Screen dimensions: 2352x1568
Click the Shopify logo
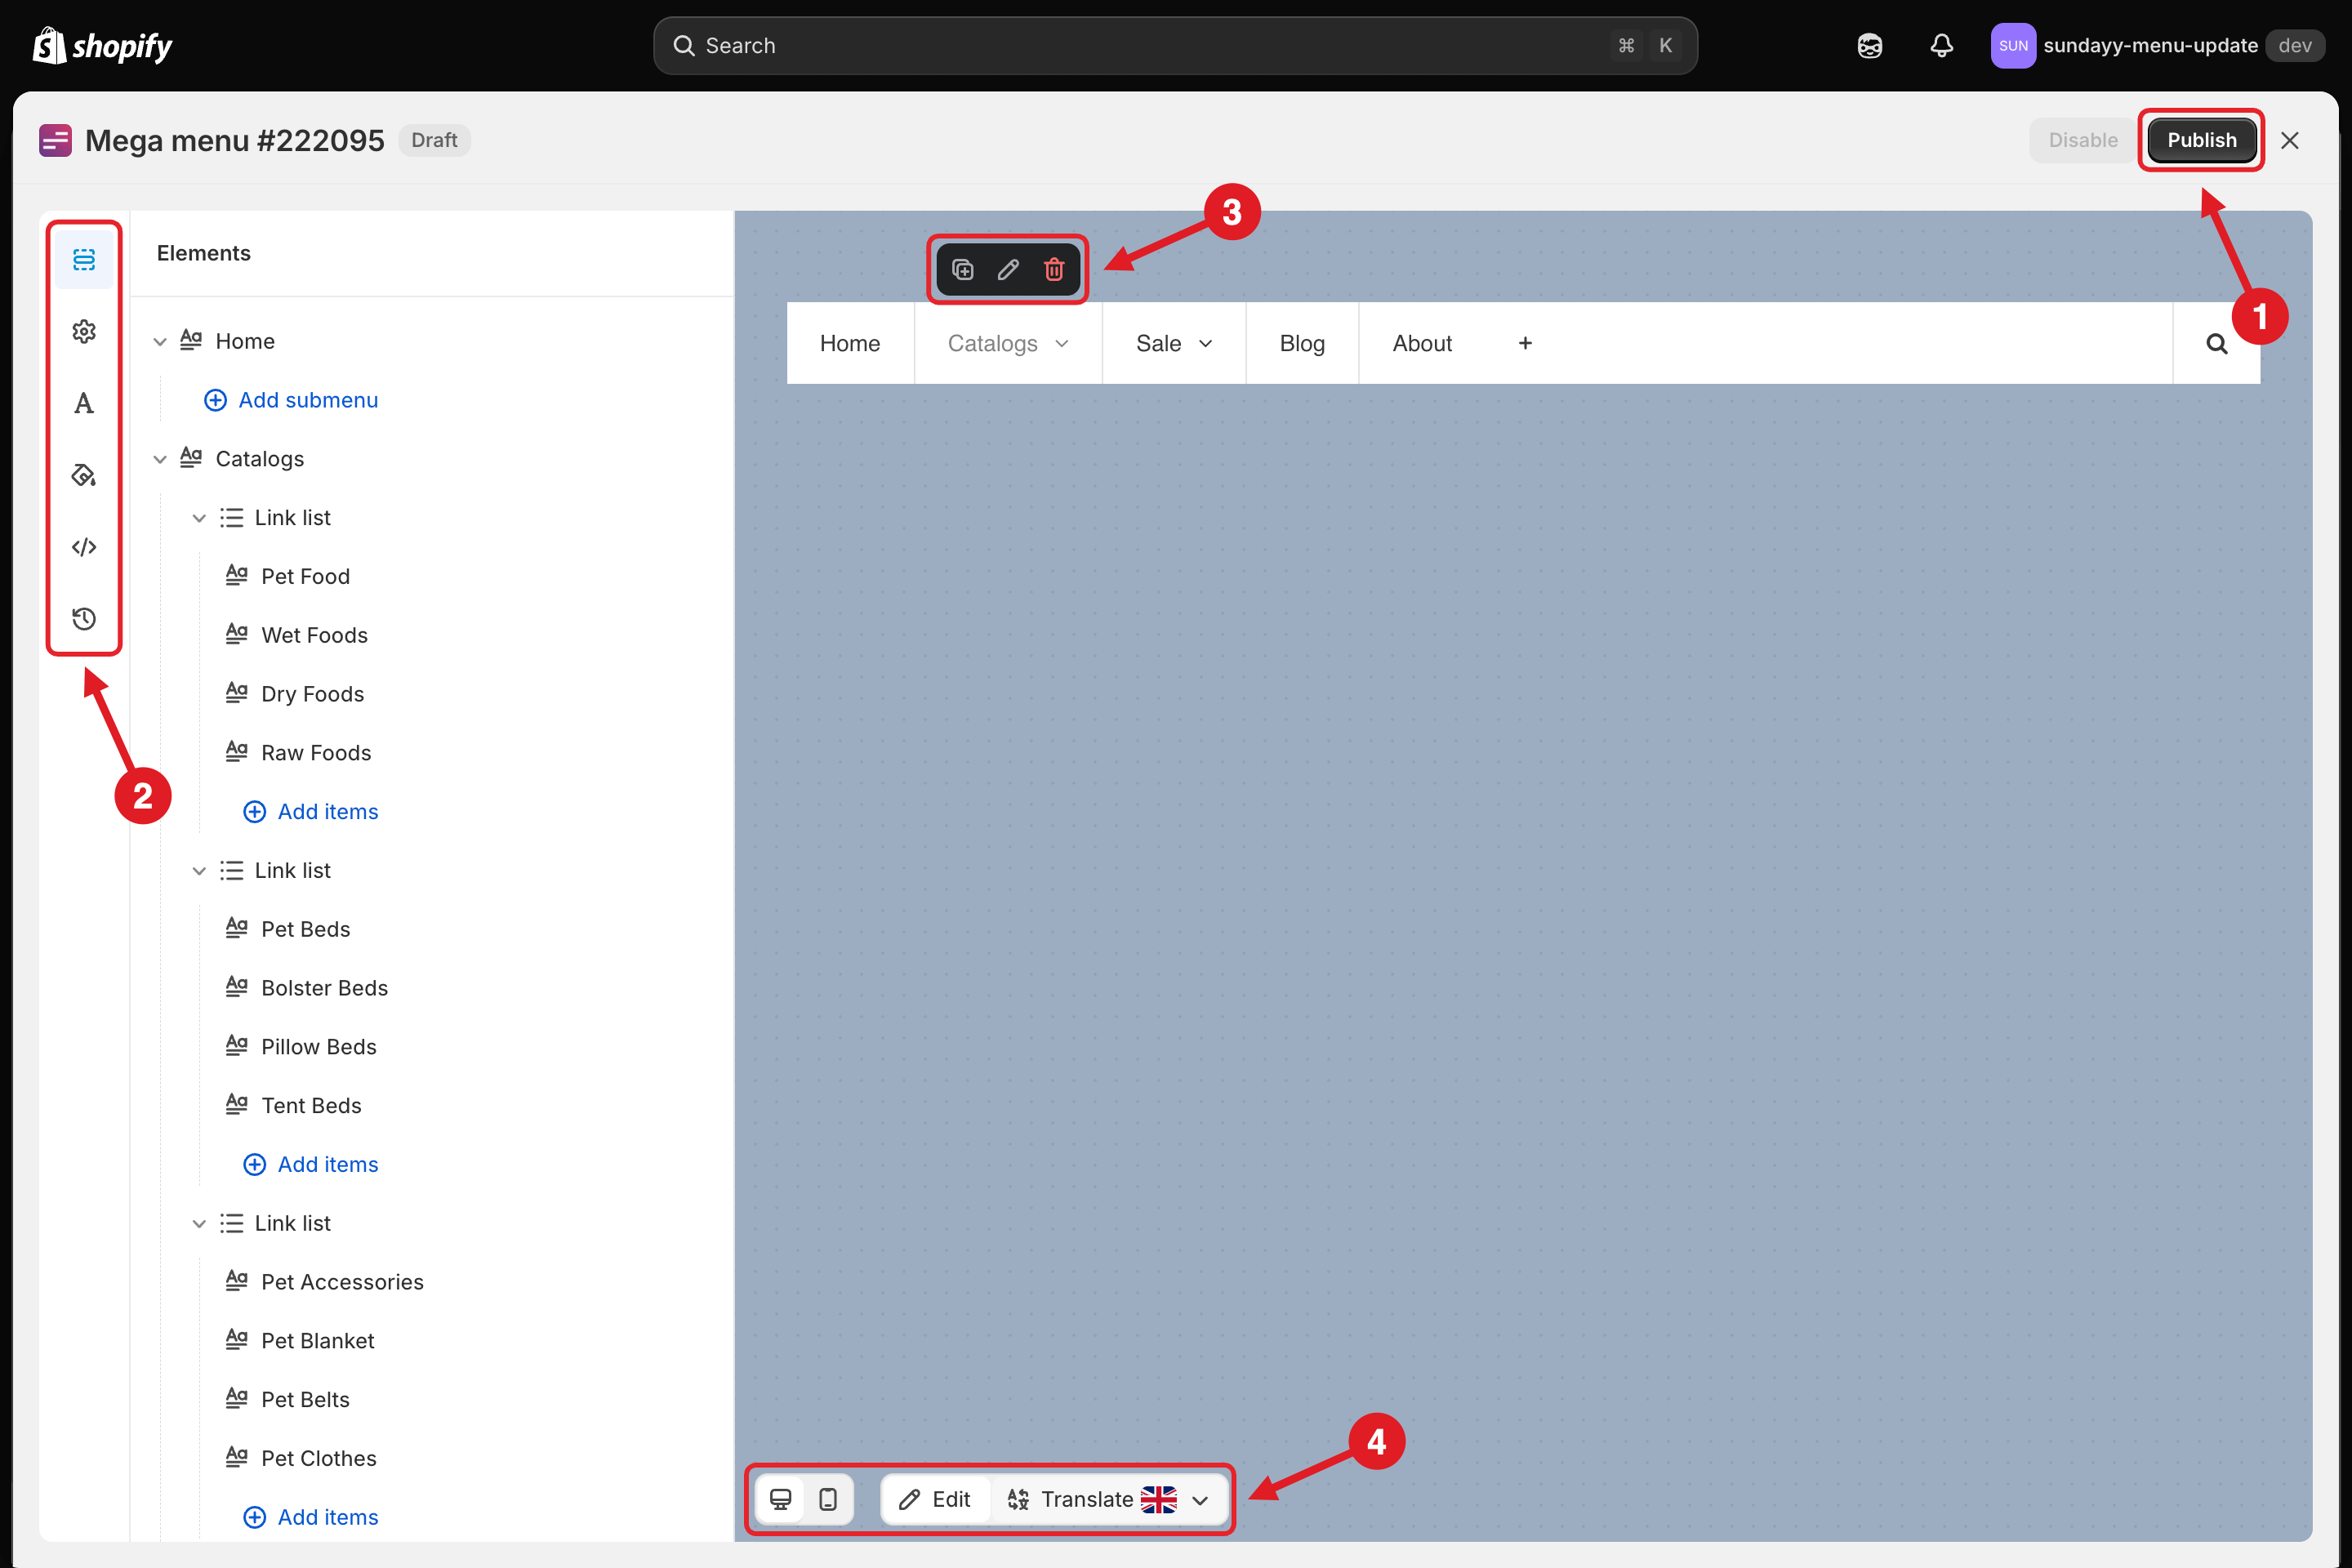coord(102,46)
